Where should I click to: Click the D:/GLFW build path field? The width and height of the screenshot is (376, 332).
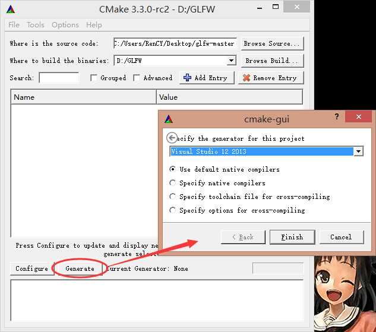pos(171,61)
